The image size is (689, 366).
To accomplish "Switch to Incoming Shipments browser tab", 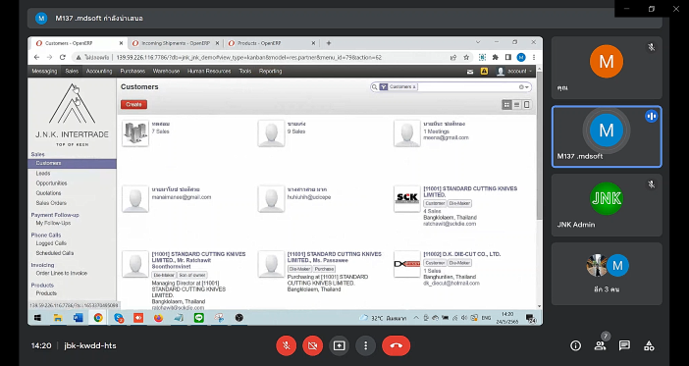I will pyautogui.click(x=176, y=43).
